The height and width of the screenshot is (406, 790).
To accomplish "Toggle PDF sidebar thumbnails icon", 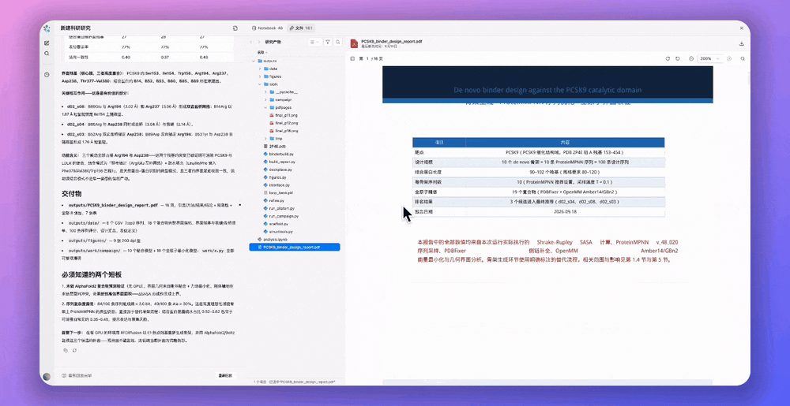I will point(352,59).
